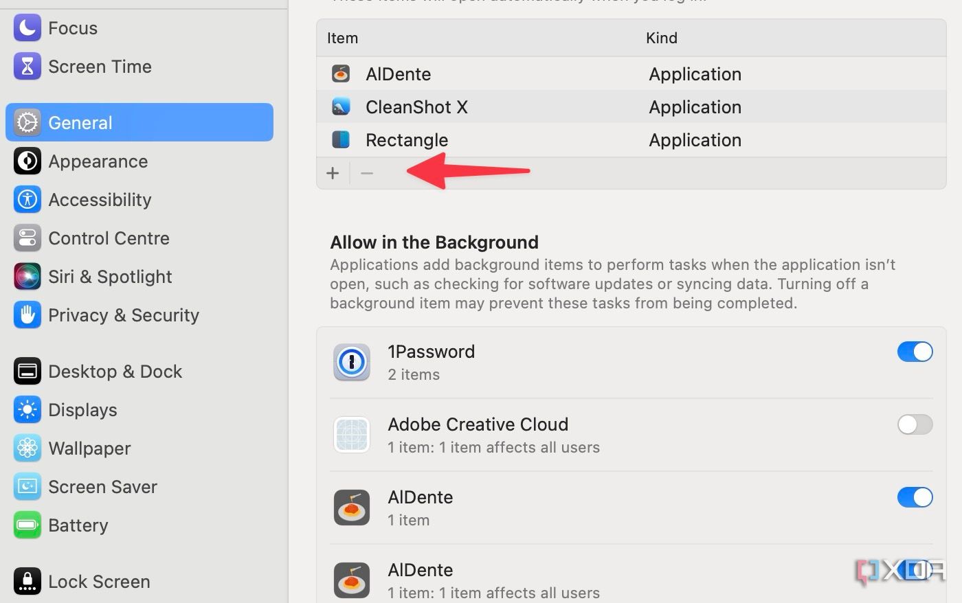Select the Focus sidebar label
The image size is (962, 603).
coord(73,28)
